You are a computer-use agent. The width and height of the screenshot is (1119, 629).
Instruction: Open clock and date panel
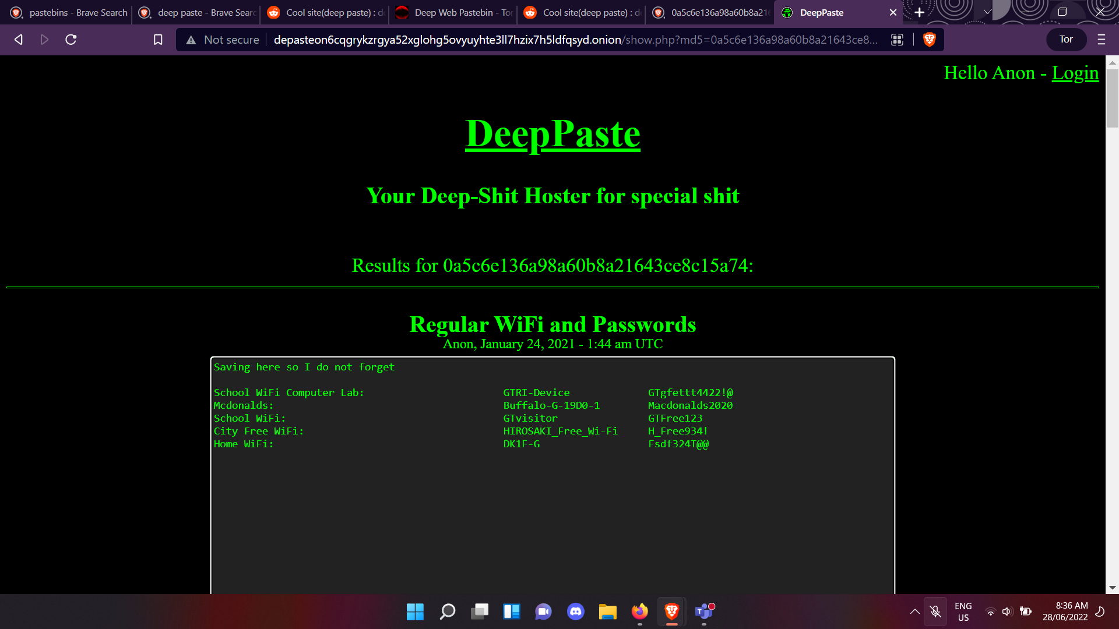click(1065, 612)
